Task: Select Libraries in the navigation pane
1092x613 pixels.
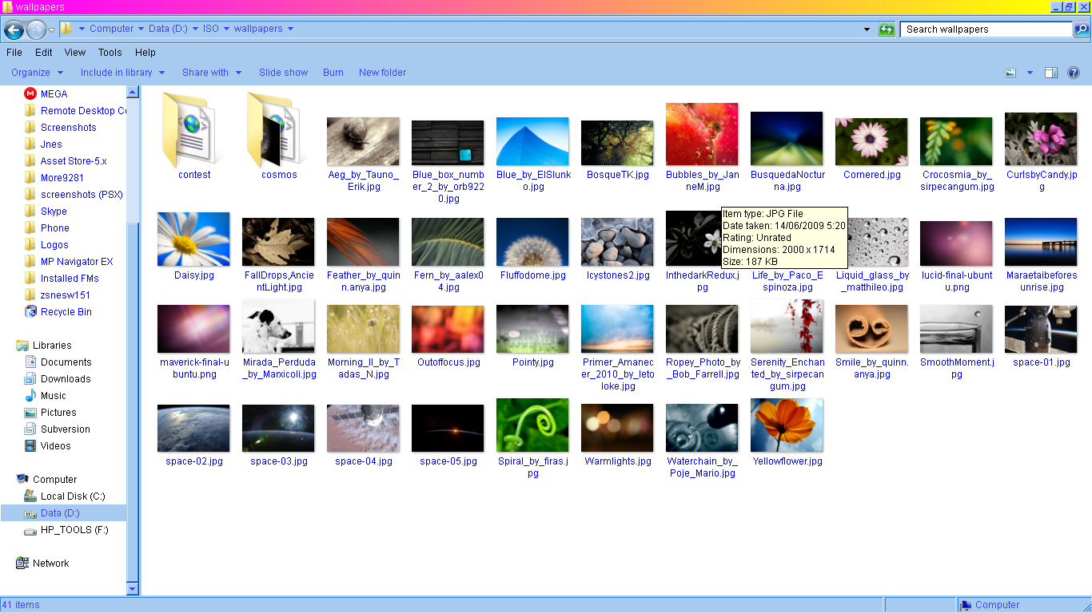Action: click(44, 346)
